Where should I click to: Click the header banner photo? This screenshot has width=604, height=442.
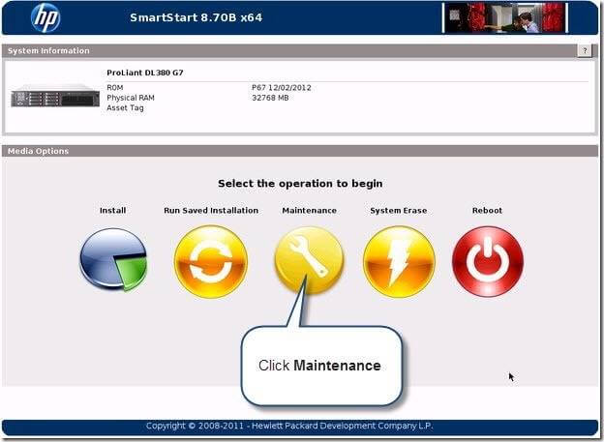[505, 17]
